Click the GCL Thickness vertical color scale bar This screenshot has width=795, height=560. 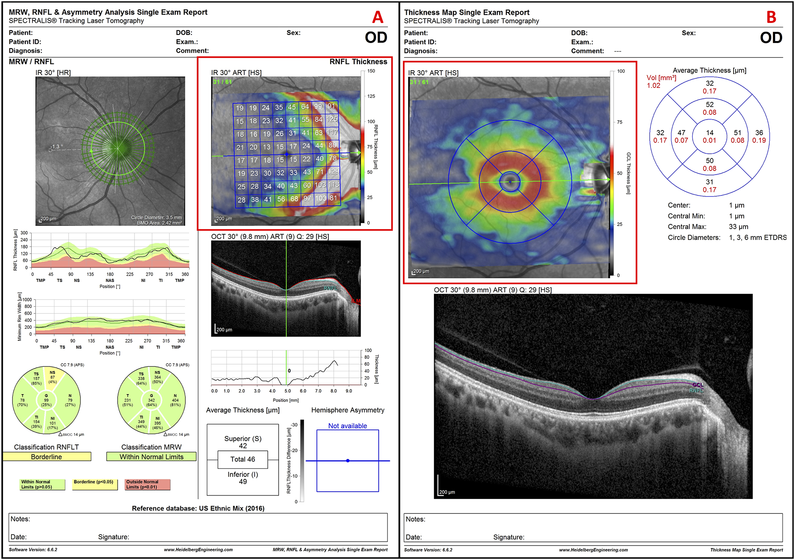pyautogui.click(x=612, y=173)
